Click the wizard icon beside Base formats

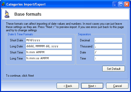point(7,14)
